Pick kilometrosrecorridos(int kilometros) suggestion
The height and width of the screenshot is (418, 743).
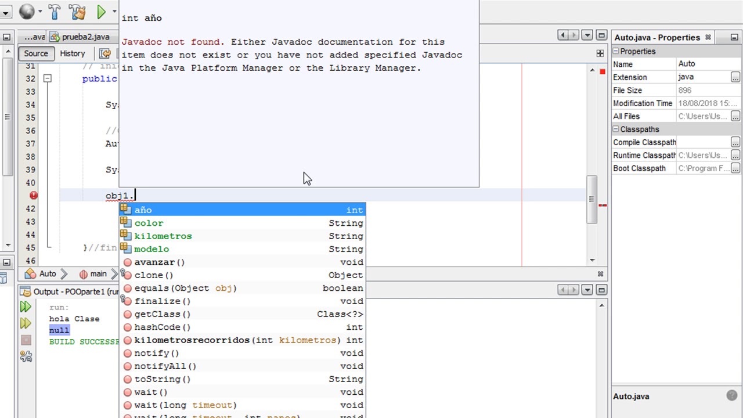pyautogui.click(x=242, y=340)
